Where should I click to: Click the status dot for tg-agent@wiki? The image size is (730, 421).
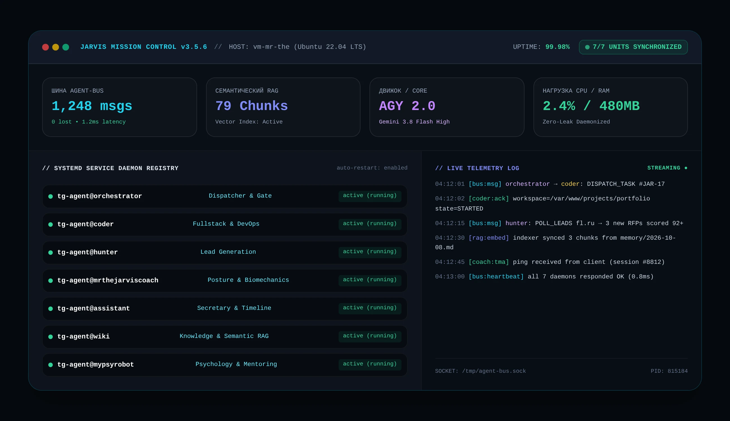coord(50,337)
